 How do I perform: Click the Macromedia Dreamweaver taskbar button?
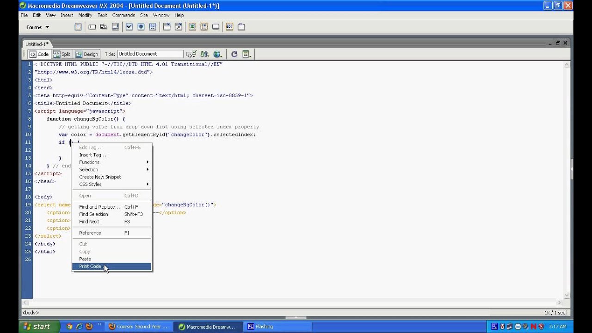tap(209, 327)
